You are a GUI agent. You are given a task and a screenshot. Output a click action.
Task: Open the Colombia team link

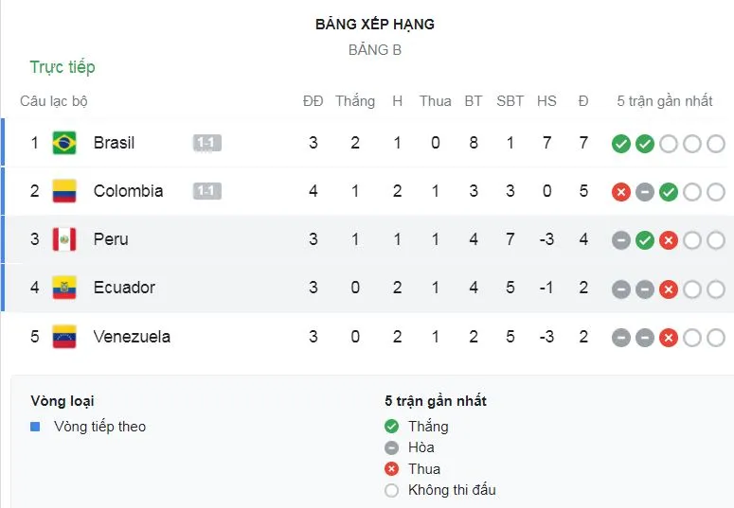[128, 191]
